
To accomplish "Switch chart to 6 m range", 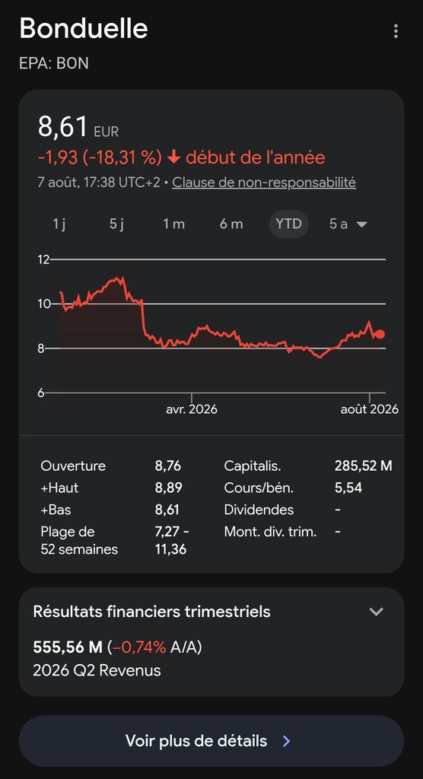I will tap(231, 224).
